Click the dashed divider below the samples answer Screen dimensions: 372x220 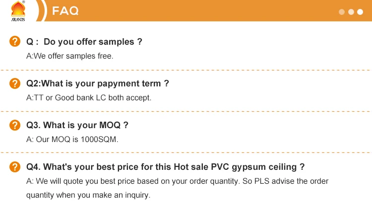186,70
